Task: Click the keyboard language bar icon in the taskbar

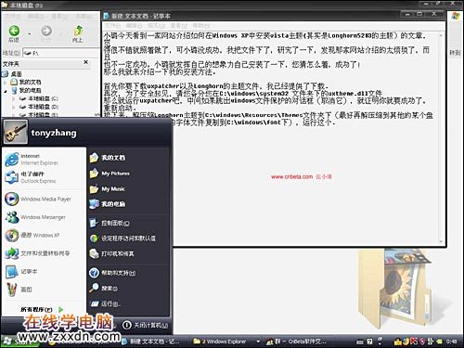Action: pyautogui.click(x=360, y=342)
